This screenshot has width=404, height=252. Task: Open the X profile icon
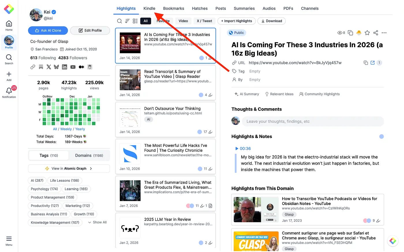pos(49,67)
